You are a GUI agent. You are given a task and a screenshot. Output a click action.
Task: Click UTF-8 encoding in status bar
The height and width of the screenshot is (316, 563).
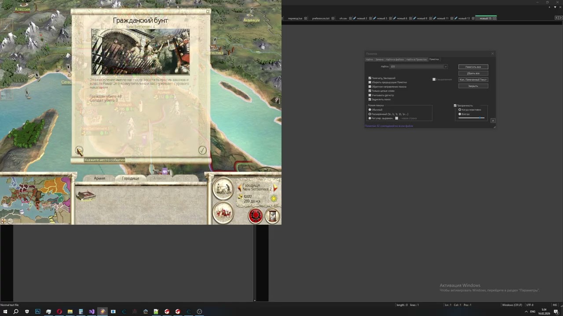click(x=530, y=305)
